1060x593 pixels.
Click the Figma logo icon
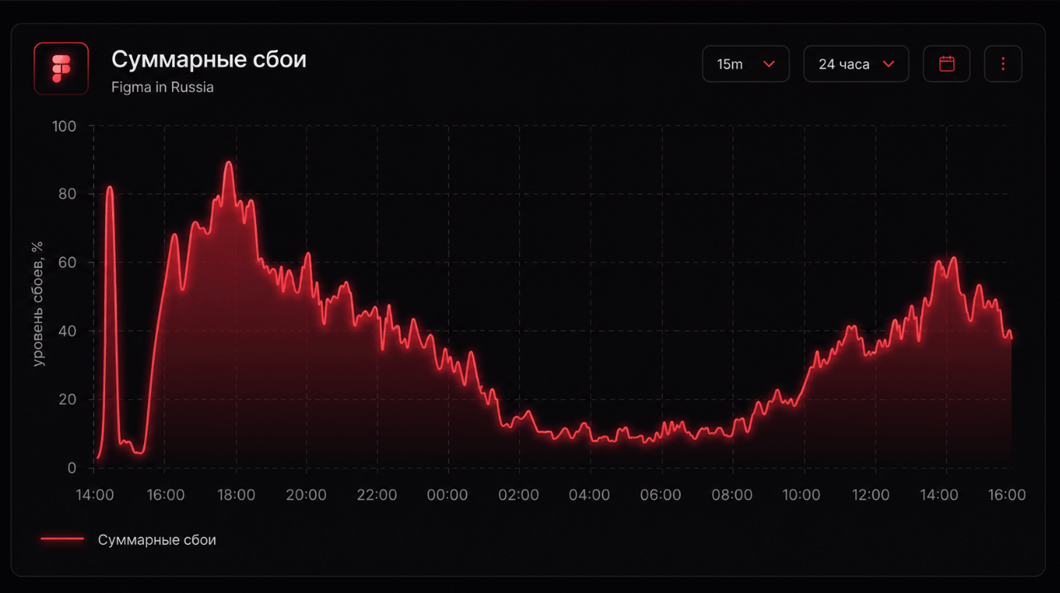click(61, 68)
